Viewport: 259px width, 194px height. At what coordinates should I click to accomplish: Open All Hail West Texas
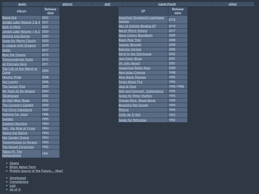pyautogui.click(x=16, y=101)
